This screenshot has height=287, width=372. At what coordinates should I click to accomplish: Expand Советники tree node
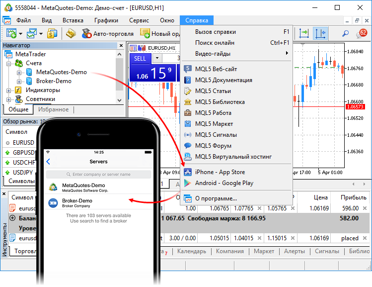point(9,100)
